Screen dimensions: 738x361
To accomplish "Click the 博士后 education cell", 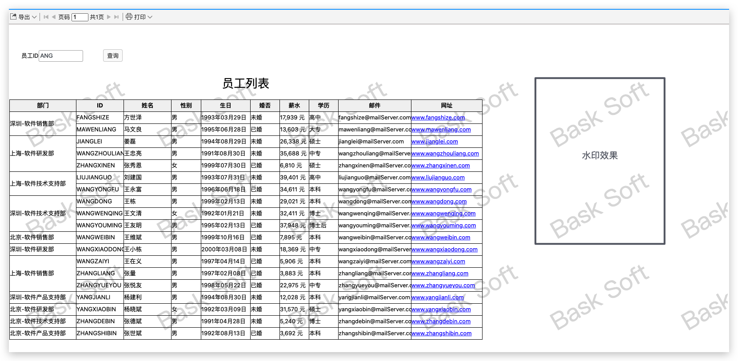I will pyautogui.click(x=323, y=226).
